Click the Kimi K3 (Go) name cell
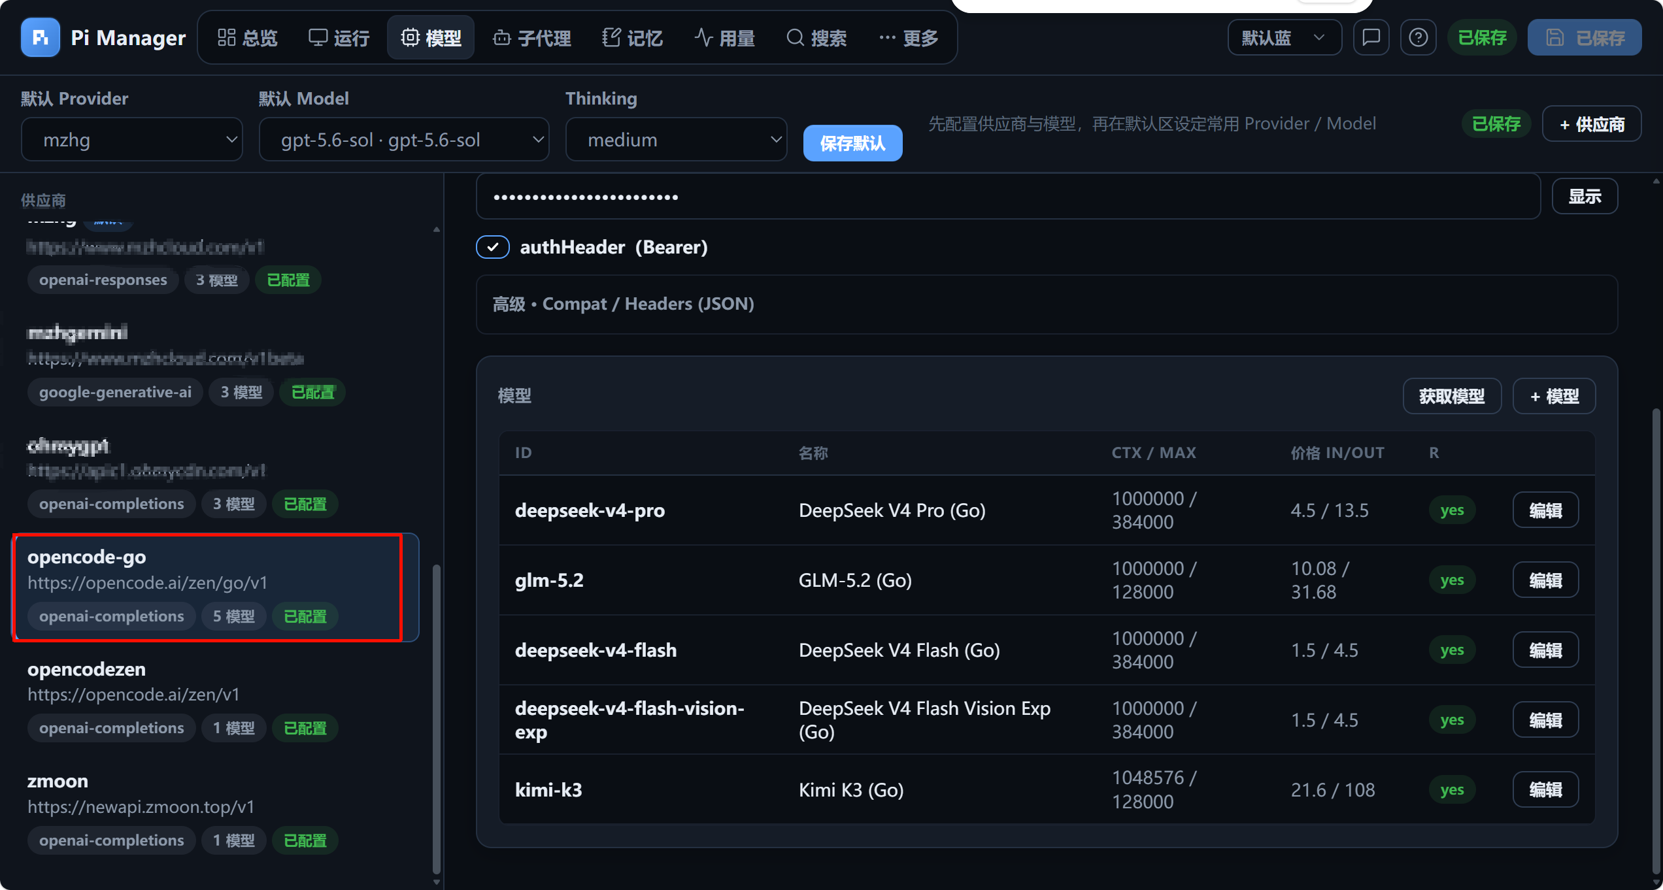1663x890 pixels. (x=851, y=790)
